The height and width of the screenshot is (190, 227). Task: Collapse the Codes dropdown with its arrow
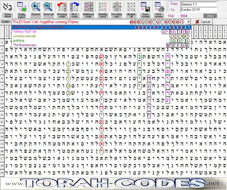click(189, 22)
